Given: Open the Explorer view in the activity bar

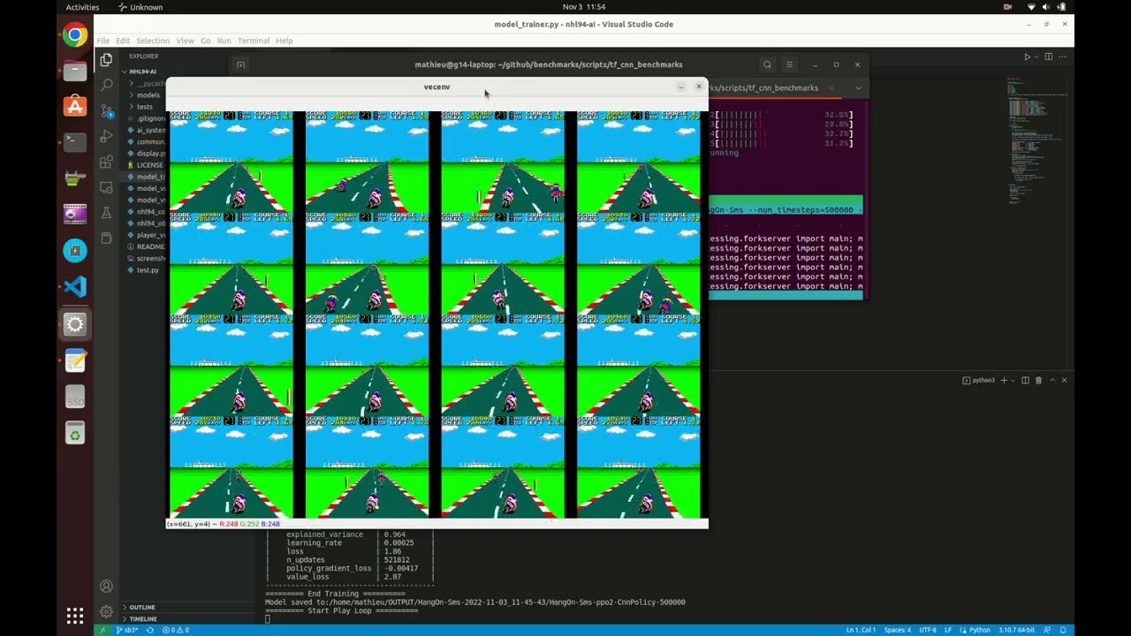Looking at the screenshot, I should click(x=106, y=60).
